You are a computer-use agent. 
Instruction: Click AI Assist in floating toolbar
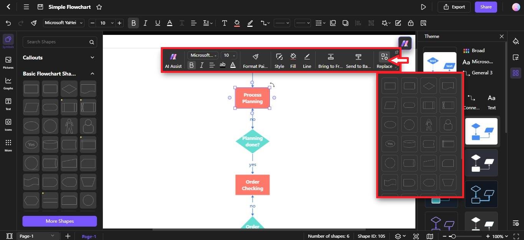(x=173, y=61)
